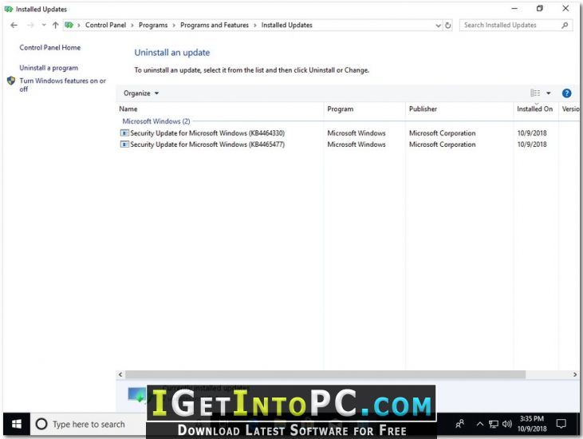The width and height of the screenshot is (583, 439).
Task: Show hidden tray icons chevron
Action: tap(480, 424)
